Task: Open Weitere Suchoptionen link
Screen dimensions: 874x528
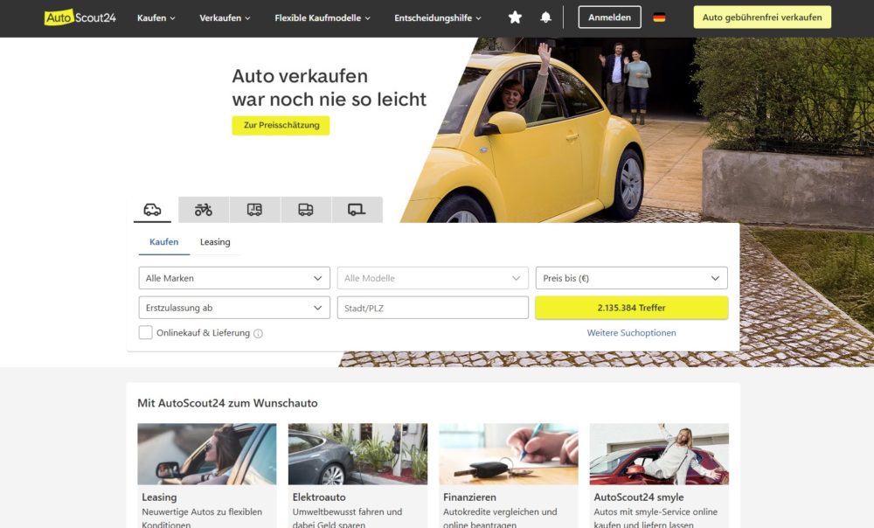Action: 632,333
